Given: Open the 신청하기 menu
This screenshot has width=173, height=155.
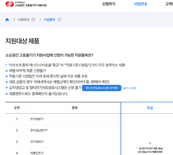Looking at the screenshot, I should (109, 4).
